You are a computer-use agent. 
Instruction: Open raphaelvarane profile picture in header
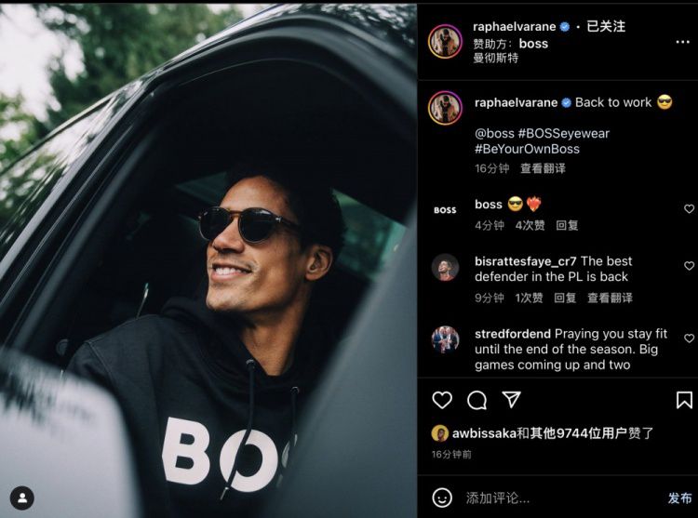point(445,41)
